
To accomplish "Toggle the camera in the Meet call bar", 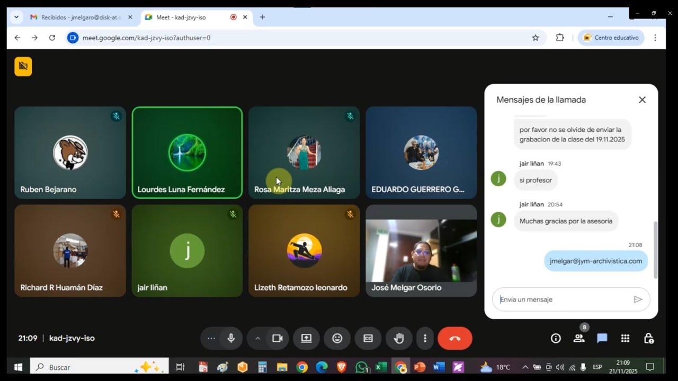I will click(278, 339).
